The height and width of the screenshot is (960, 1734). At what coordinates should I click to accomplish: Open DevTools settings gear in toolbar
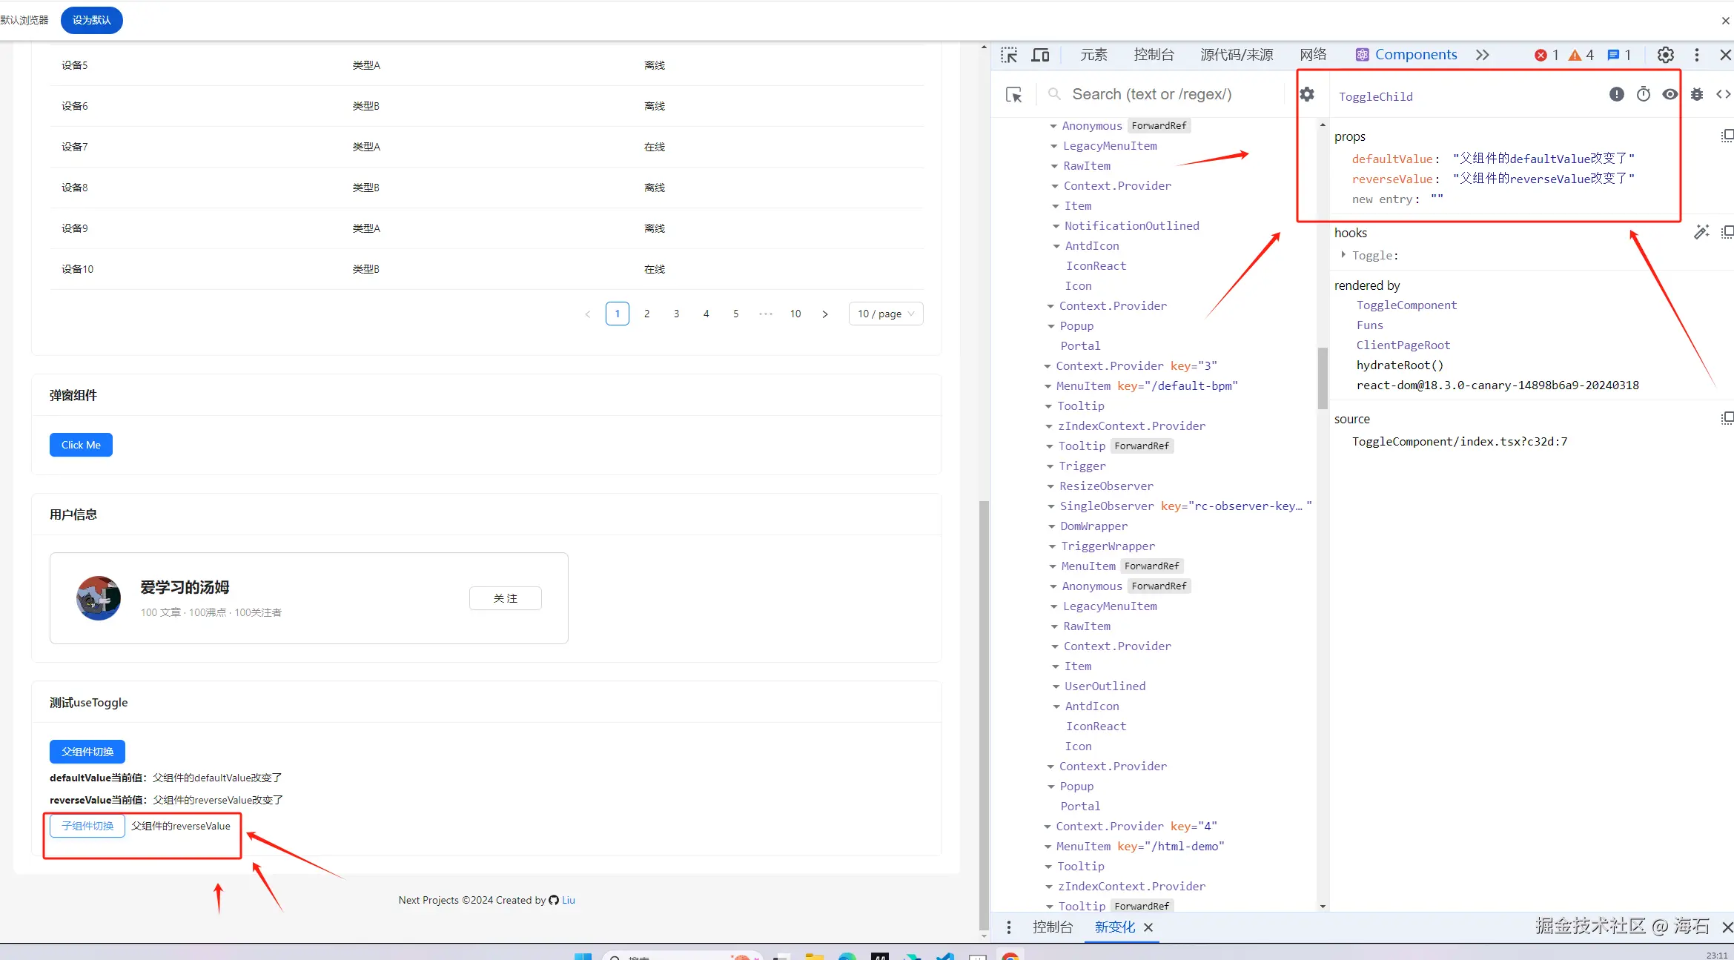point(1666,55)
